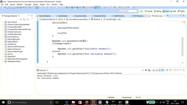Toggle Scroll Lock in Console toolbar
The image size is (187, 105).
coord(156,70)
